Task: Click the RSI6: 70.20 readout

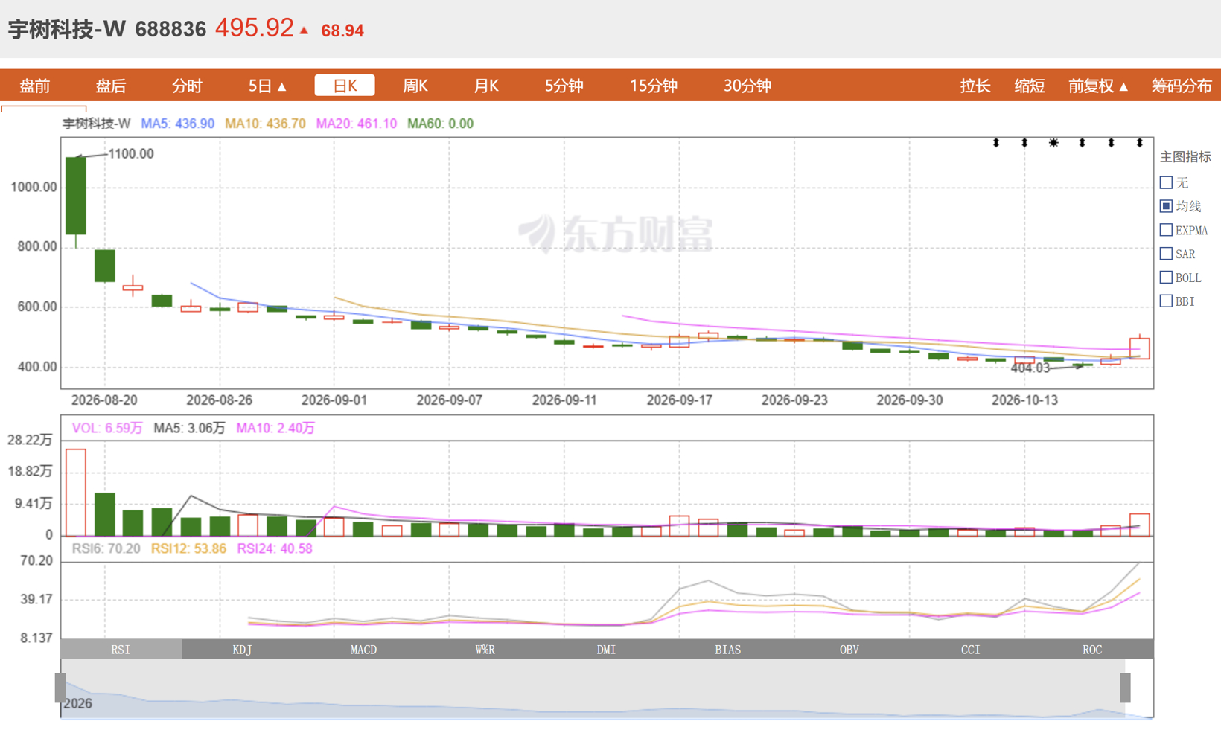Action: tap(106, 548)
